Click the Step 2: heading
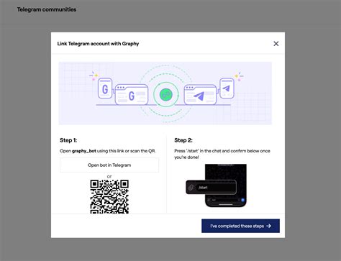341x261 pixels. pos(183,140)
